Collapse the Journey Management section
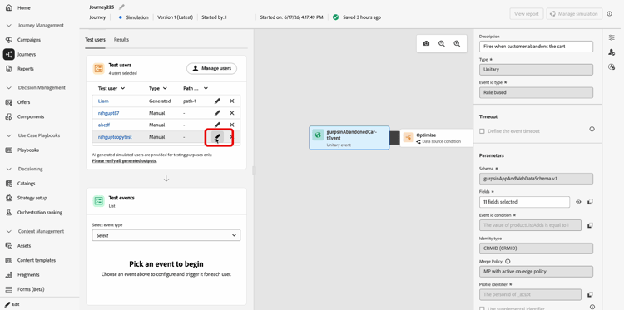The width and height of the screenshot is (624, 310). [x=9, y=26]
